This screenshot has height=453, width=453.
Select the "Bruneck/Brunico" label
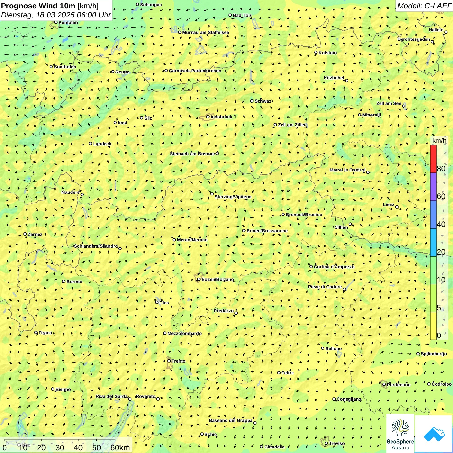click(x=304, y=215)
